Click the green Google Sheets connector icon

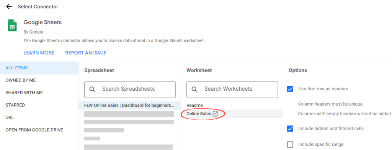(x=12, y=25)
